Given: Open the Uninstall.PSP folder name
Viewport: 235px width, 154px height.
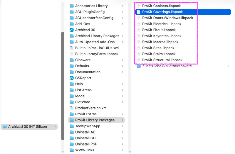Looking at the screenshot, I should pos(86,144).
